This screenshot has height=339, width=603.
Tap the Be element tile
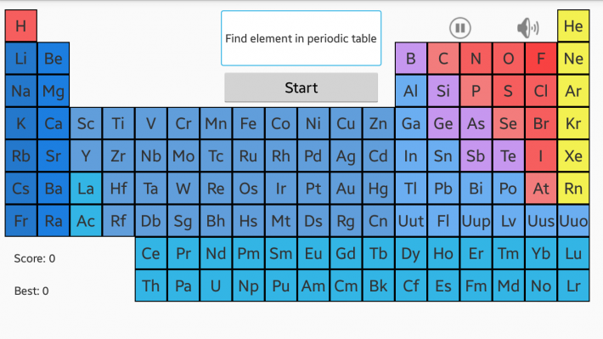click(x=54, y=59)
